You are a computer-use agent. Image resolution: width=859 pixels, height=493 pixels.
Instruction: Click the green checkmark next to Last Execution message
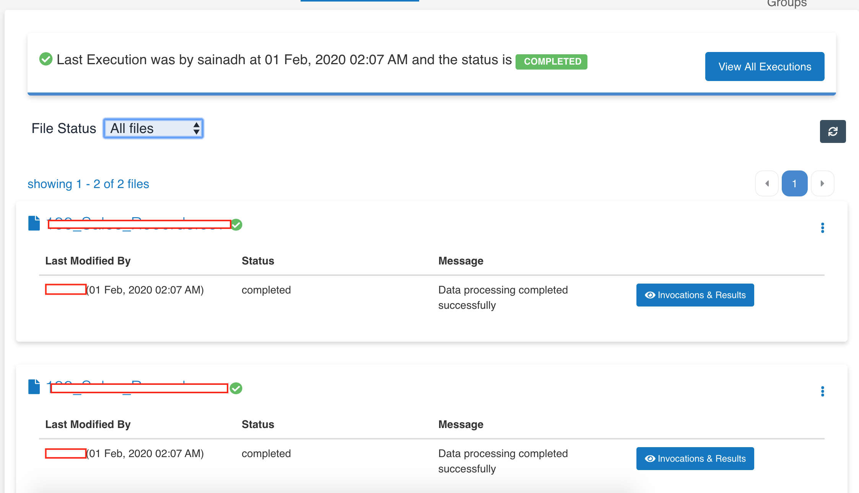pos(46,59)
